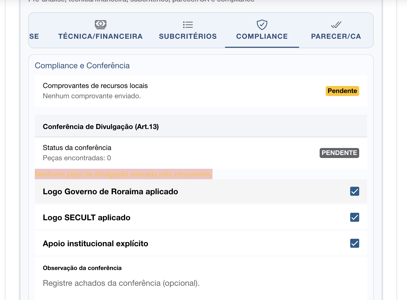Click the double-check icon above Parecer/CA
This screenshot has height=300, width=407.
coord(336,24)
